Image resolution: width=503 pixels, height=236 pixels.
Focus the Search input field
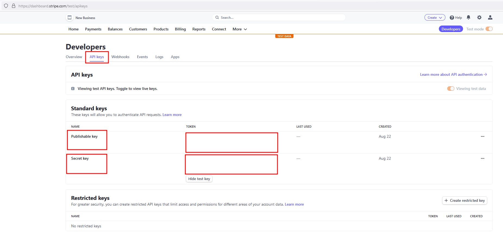[x=279, y=17]
